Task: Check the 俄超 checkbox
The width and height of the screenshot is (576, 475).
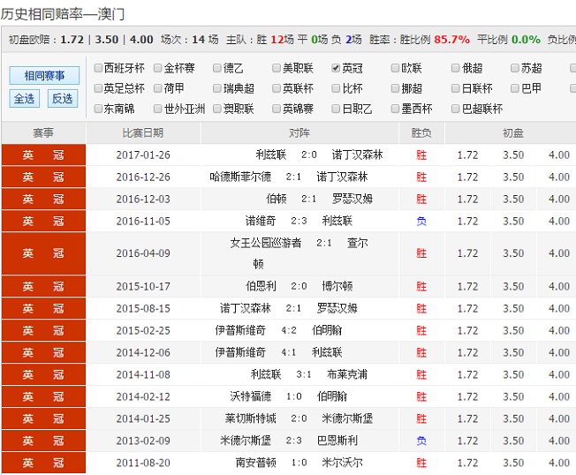Action: 456,68
